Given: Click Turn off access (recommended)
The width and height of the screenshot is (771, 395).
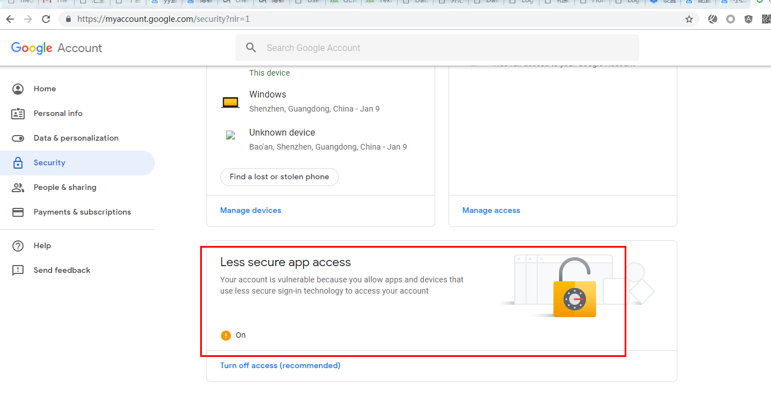Looking at the screenshot, I should point(280,365).
